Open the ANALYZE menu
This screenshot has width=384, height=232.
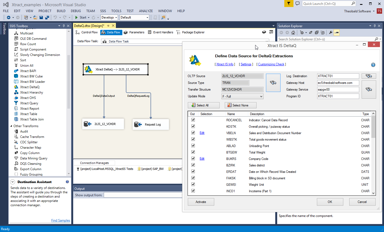(146, 11)
